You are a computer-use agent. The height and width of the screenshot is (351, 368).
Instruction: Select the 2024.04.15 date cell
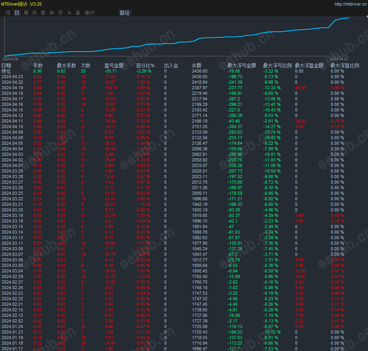coord(12,110)
